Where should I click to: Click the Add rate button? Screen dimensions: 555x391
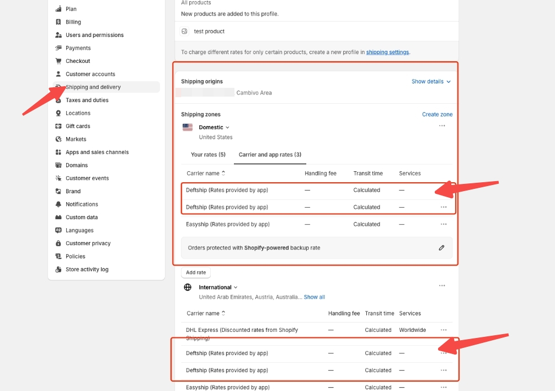(x=196, y=272)
